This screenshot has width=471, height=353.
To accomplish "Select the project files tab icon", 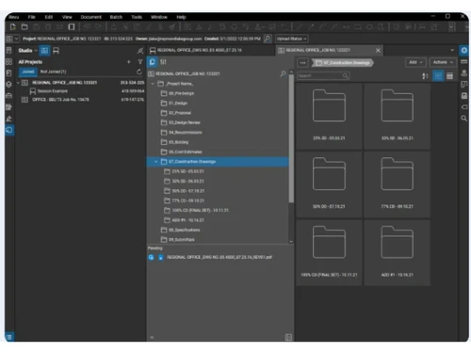I will (x=153, y=62).
